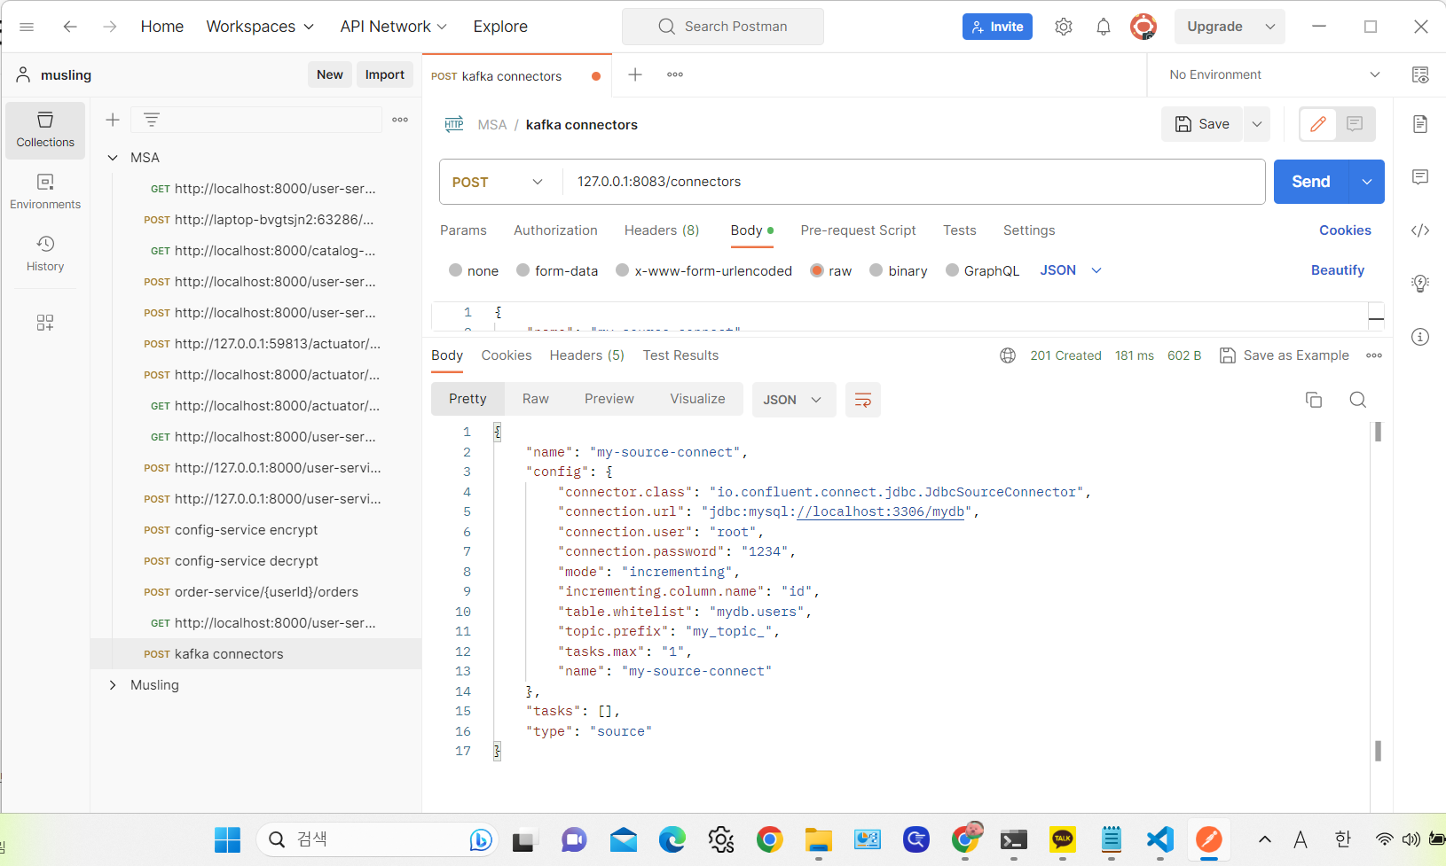Image resolution: width=1446 pixels, height=866 pixels.
Task: Switch to the Params tab
Action: click(463, 230)
